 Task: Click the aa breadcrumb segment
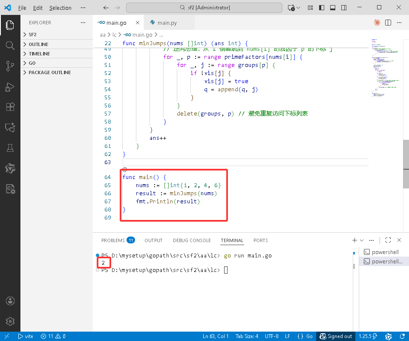103,35
